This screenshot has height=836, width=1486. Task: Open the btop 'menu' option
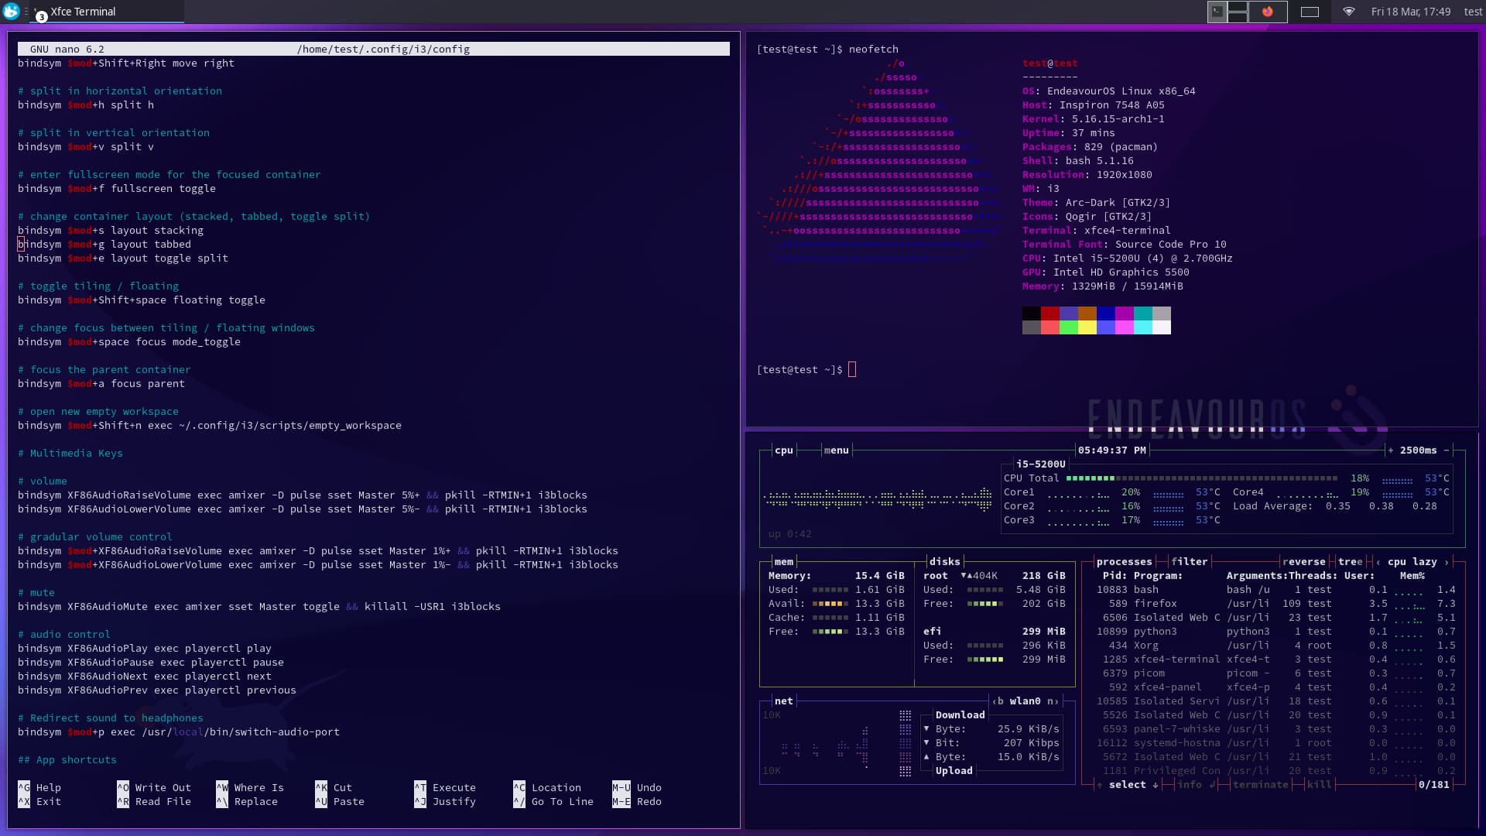(x=836, y=451)
